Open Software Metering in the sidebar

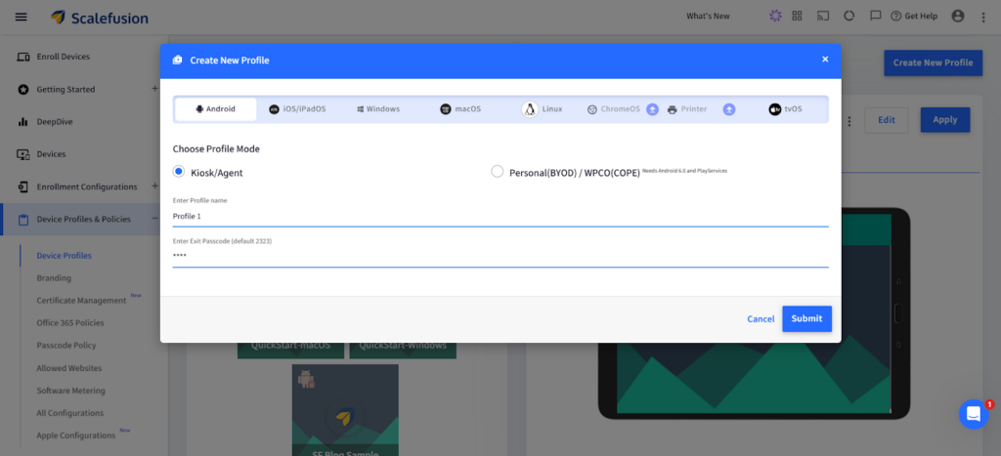[x=70, y=391]
